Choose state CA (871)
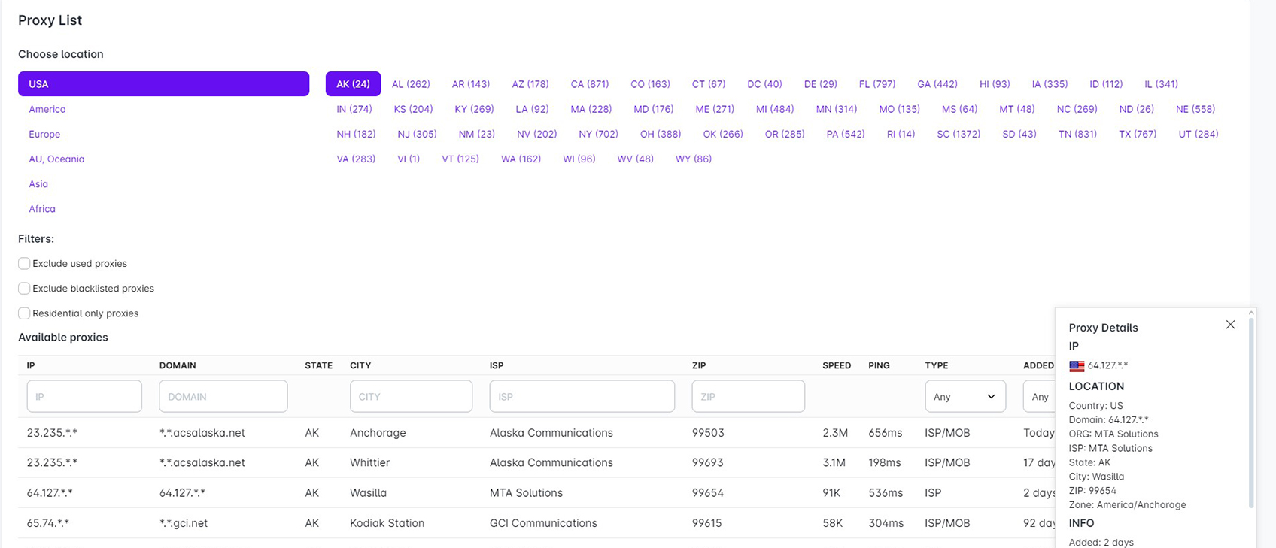 (590, 83)
